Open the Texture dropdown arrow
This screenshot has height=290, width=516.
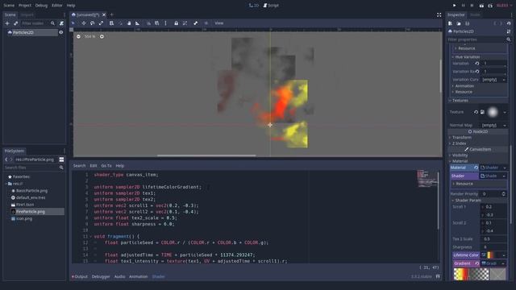(505, 113)
